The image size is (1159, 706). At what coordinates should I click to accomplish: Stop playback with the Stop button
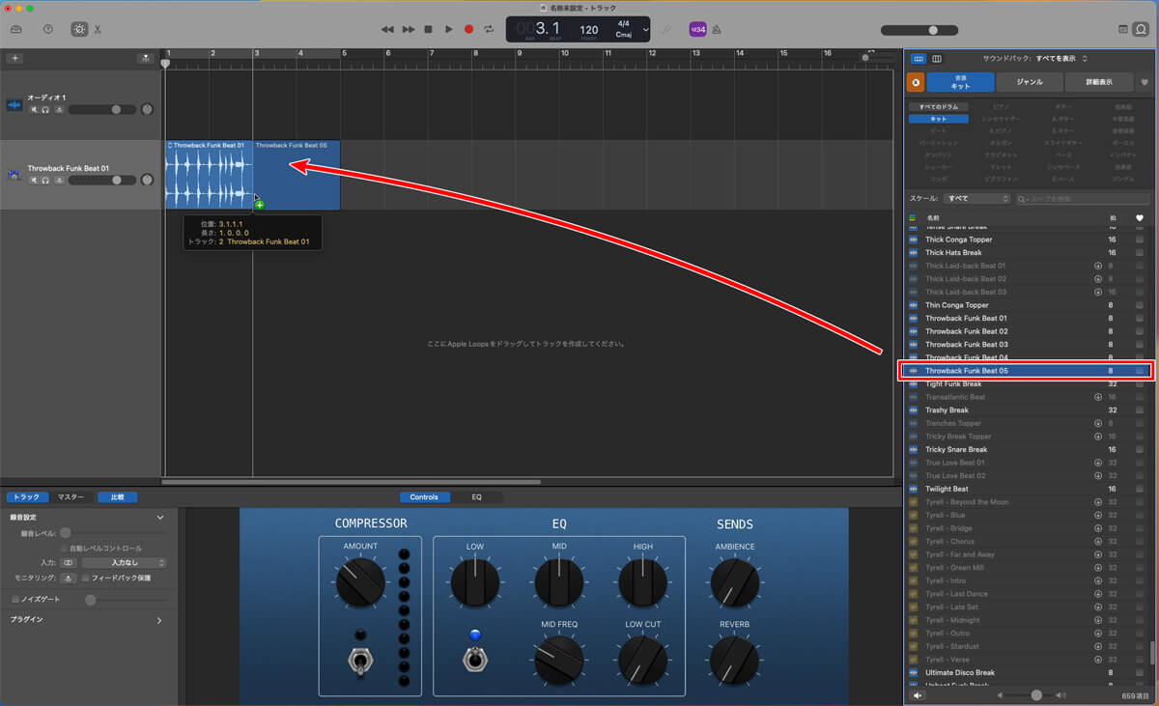(x=429, y=29)
